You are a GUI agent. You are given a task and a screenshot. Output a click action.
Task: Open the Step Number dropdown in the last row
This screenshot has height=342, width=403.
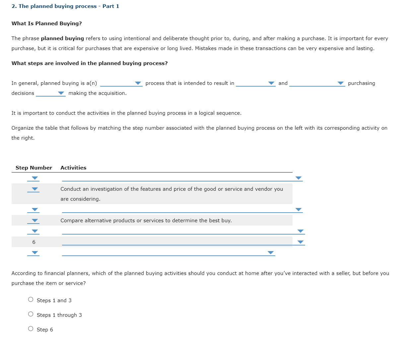34,252
